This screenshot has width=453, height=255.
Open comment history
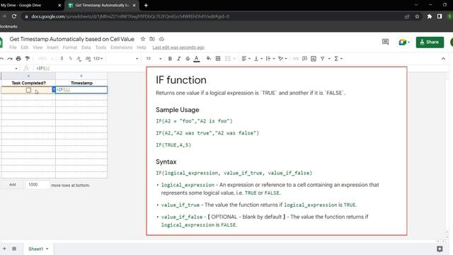(x=385, y=42)
